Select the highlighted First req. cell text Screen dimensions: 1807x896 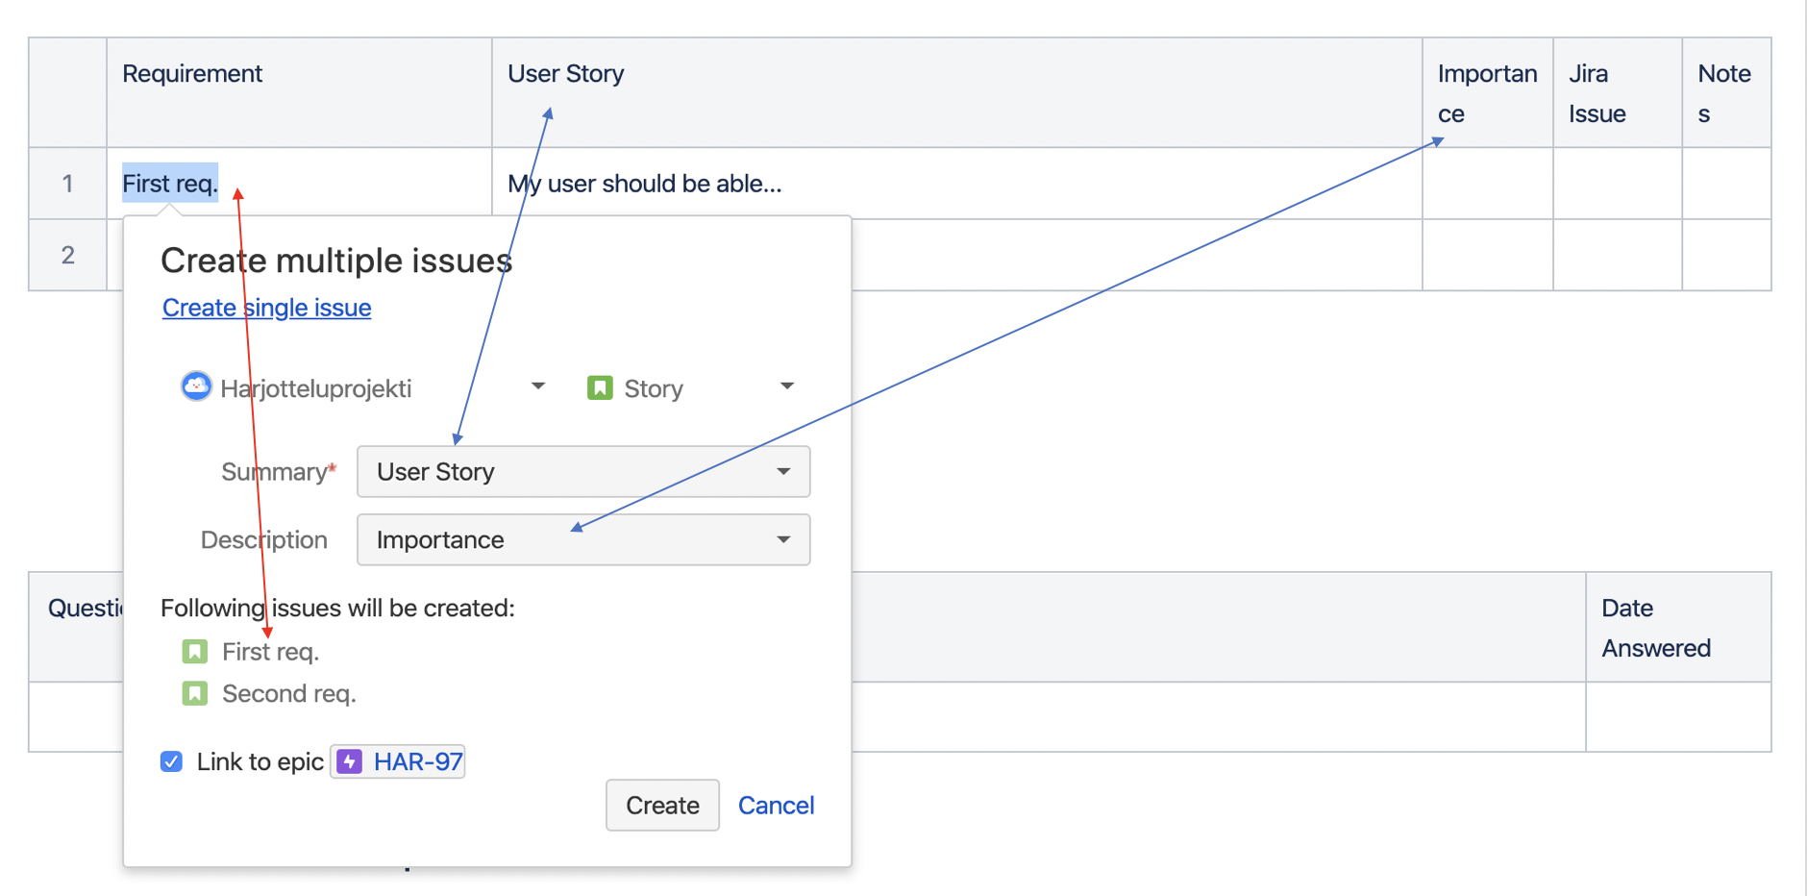(170, 183)
